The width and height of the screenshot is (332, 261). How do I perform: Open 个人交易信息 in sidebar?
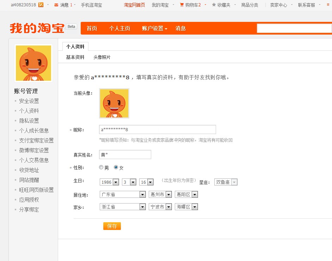(x=34, y=160)
